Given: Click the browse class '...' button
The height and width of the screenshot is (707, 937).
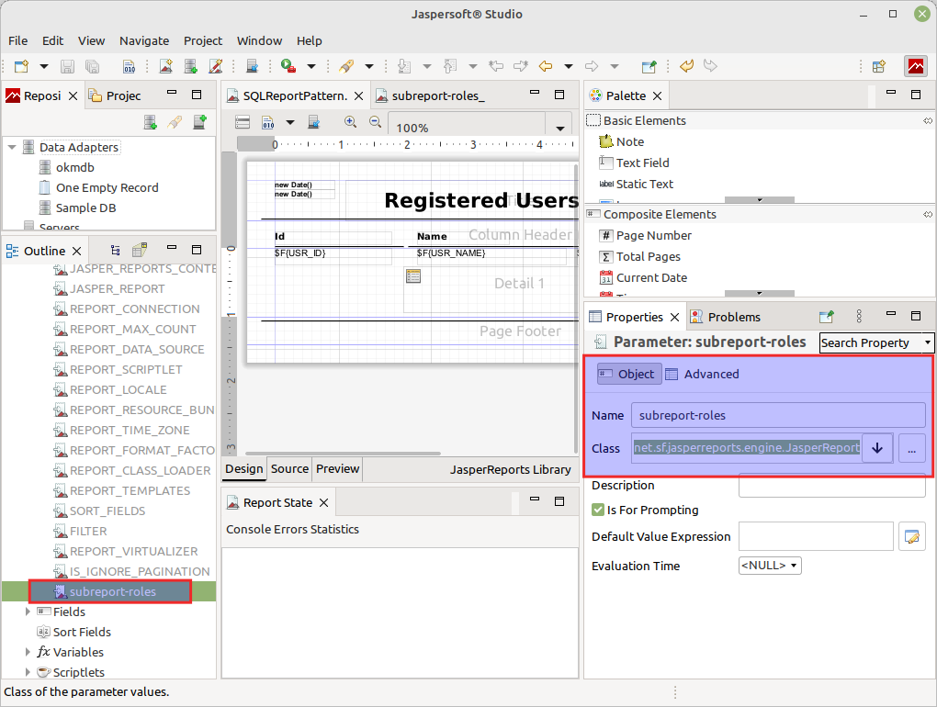Looking at the screenshot, I should 911,448.
